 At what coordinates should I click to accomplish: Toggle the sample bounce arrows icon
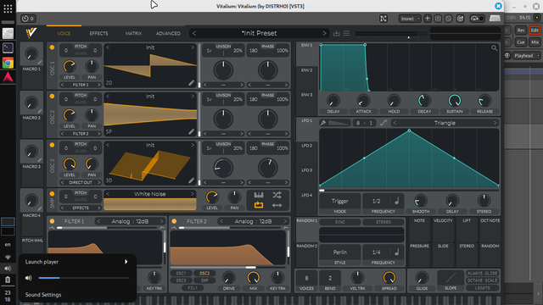tap(277, 205)
